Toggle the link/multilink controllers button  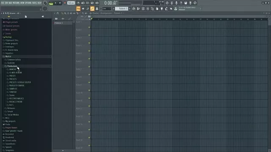pos(92,8)
